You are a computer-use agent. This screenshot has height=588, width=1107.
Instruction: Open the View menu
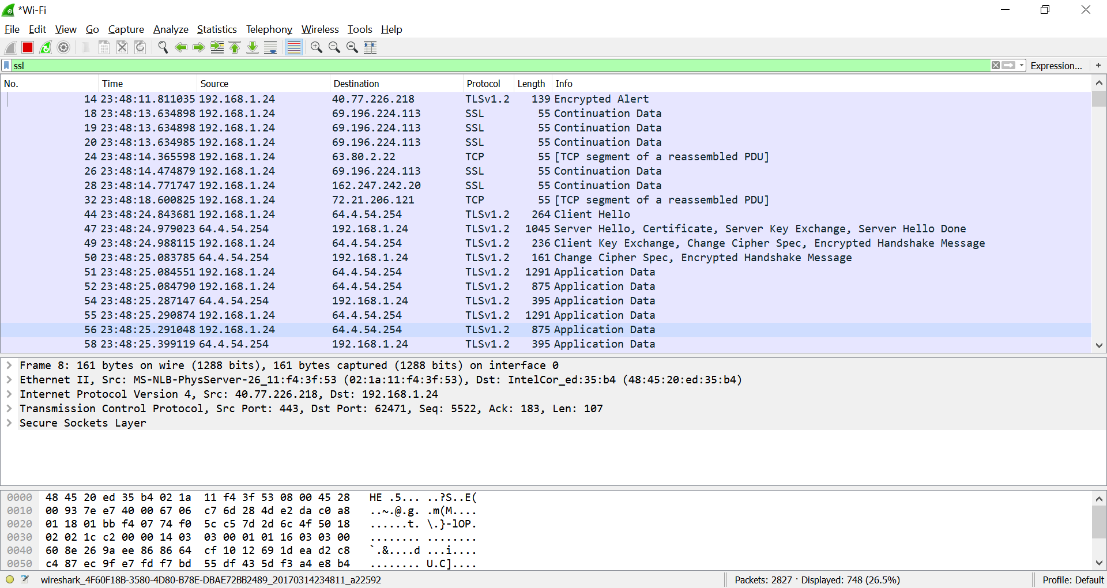66,29
